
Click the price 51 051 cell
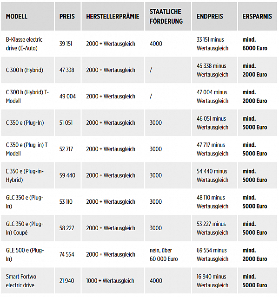point(67,123)
